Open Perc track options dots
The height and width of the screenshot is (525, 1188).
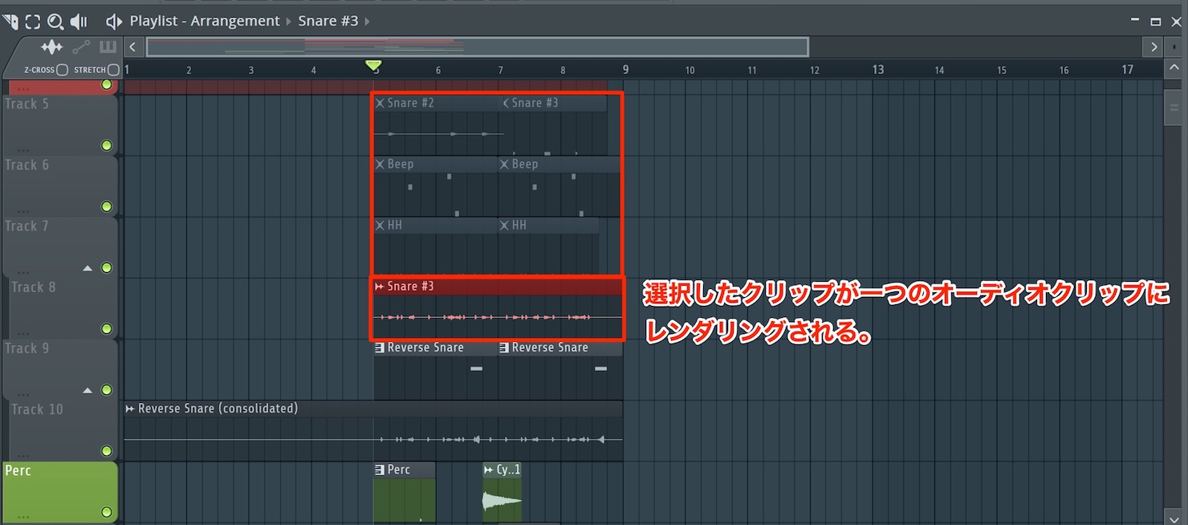[x=24, y=515]
